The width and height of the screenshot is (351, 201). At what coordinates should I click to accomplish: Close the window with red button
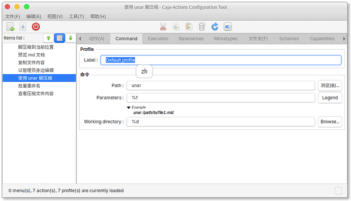(x=8, y=7)
